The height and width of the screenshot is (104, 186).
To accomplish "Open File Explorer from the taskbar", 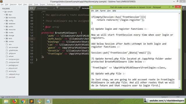I will coord(6,101).
